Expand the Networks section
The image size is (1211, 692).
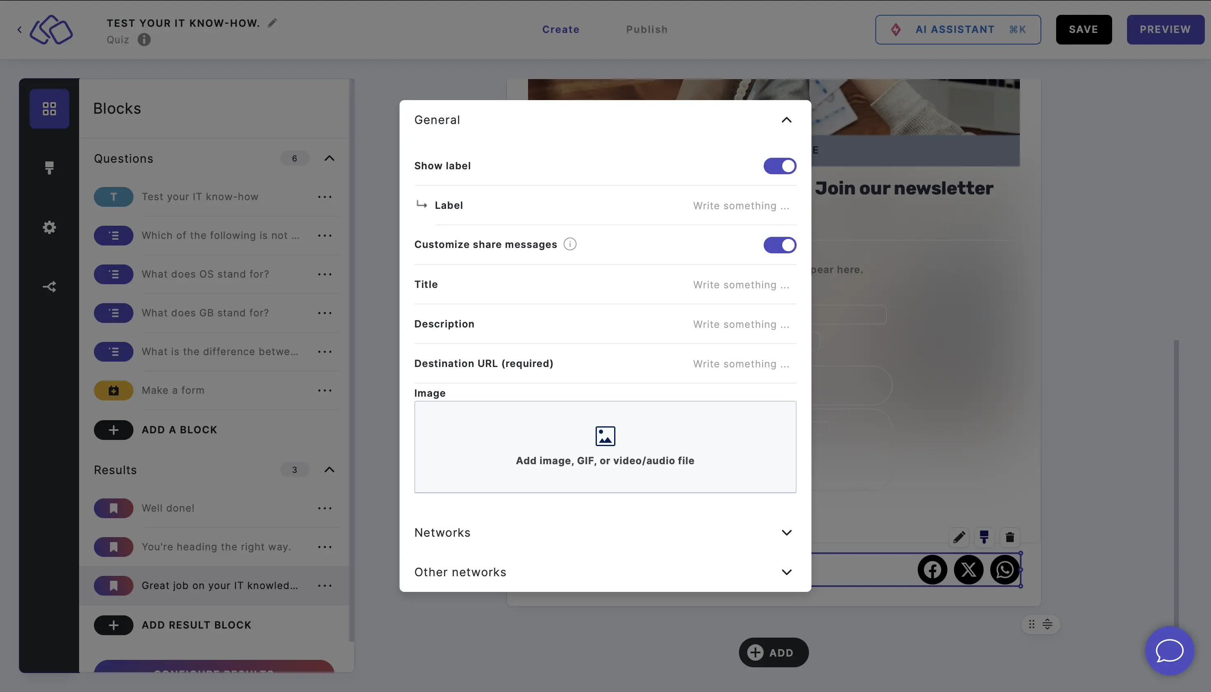(605, 532)
